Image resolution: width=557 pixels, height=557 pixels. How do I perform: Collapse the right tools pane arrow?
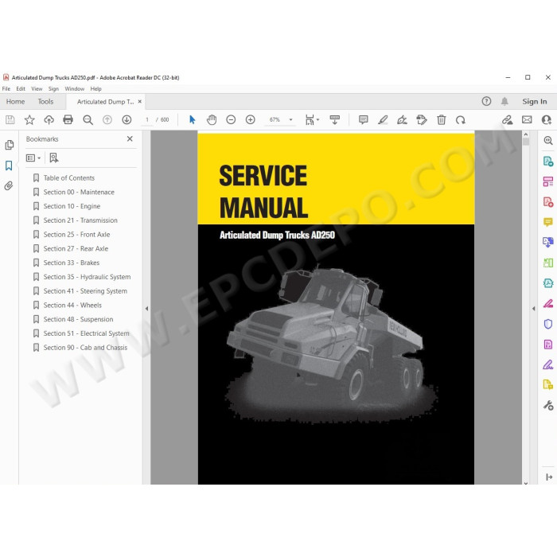click(x=533, y=309)
